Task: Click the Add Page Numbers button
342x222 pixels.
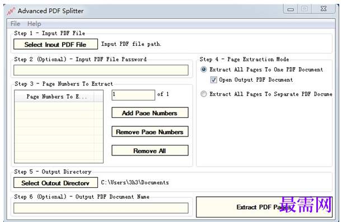Action: (150, 112)
